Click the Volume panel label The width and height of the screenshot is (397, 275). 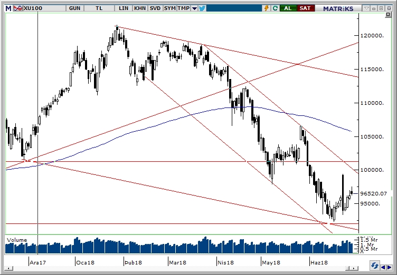[17, 240]
